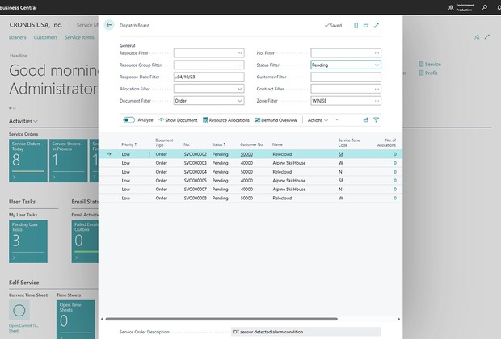
Task: Open Pending User Tasks tile
Action: (28, 241)
